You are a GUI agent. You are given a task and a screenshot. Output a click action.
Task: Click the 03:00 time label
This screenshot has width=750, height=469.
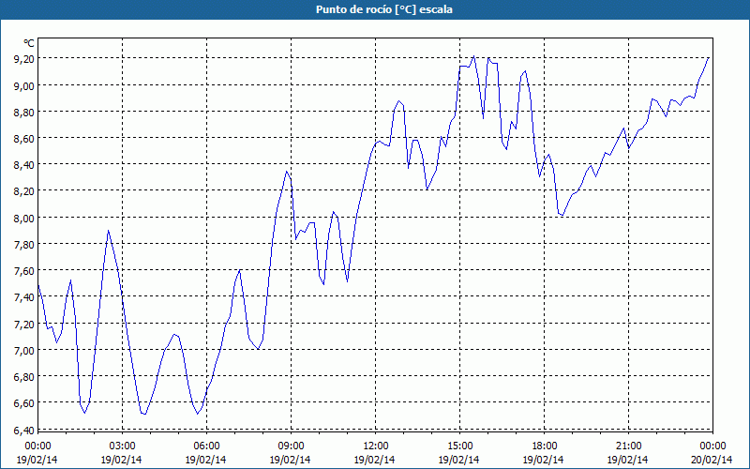[x=122, y=446]
